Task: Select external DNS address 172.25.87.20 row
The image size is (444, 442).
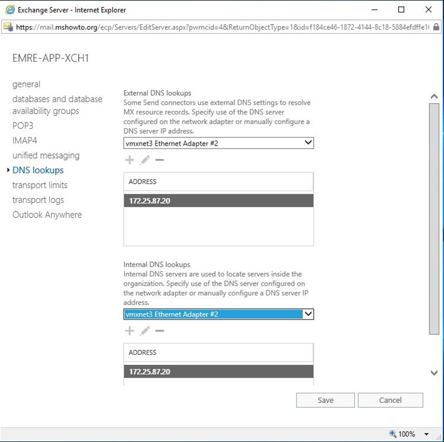Action: (x=219, y=201)
